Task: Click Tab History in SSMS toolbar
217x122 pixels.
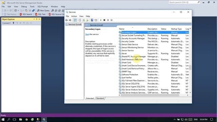Action: [x=10, y=14]
